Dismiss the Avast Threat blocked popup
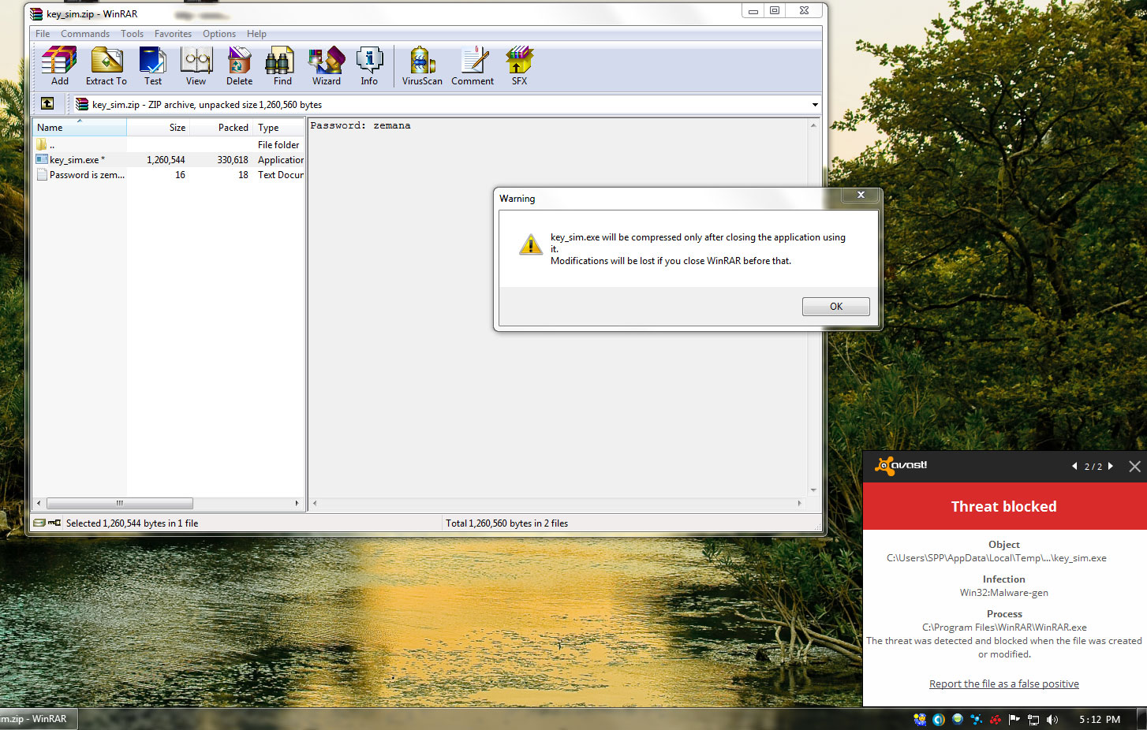 pos(1134,466)
